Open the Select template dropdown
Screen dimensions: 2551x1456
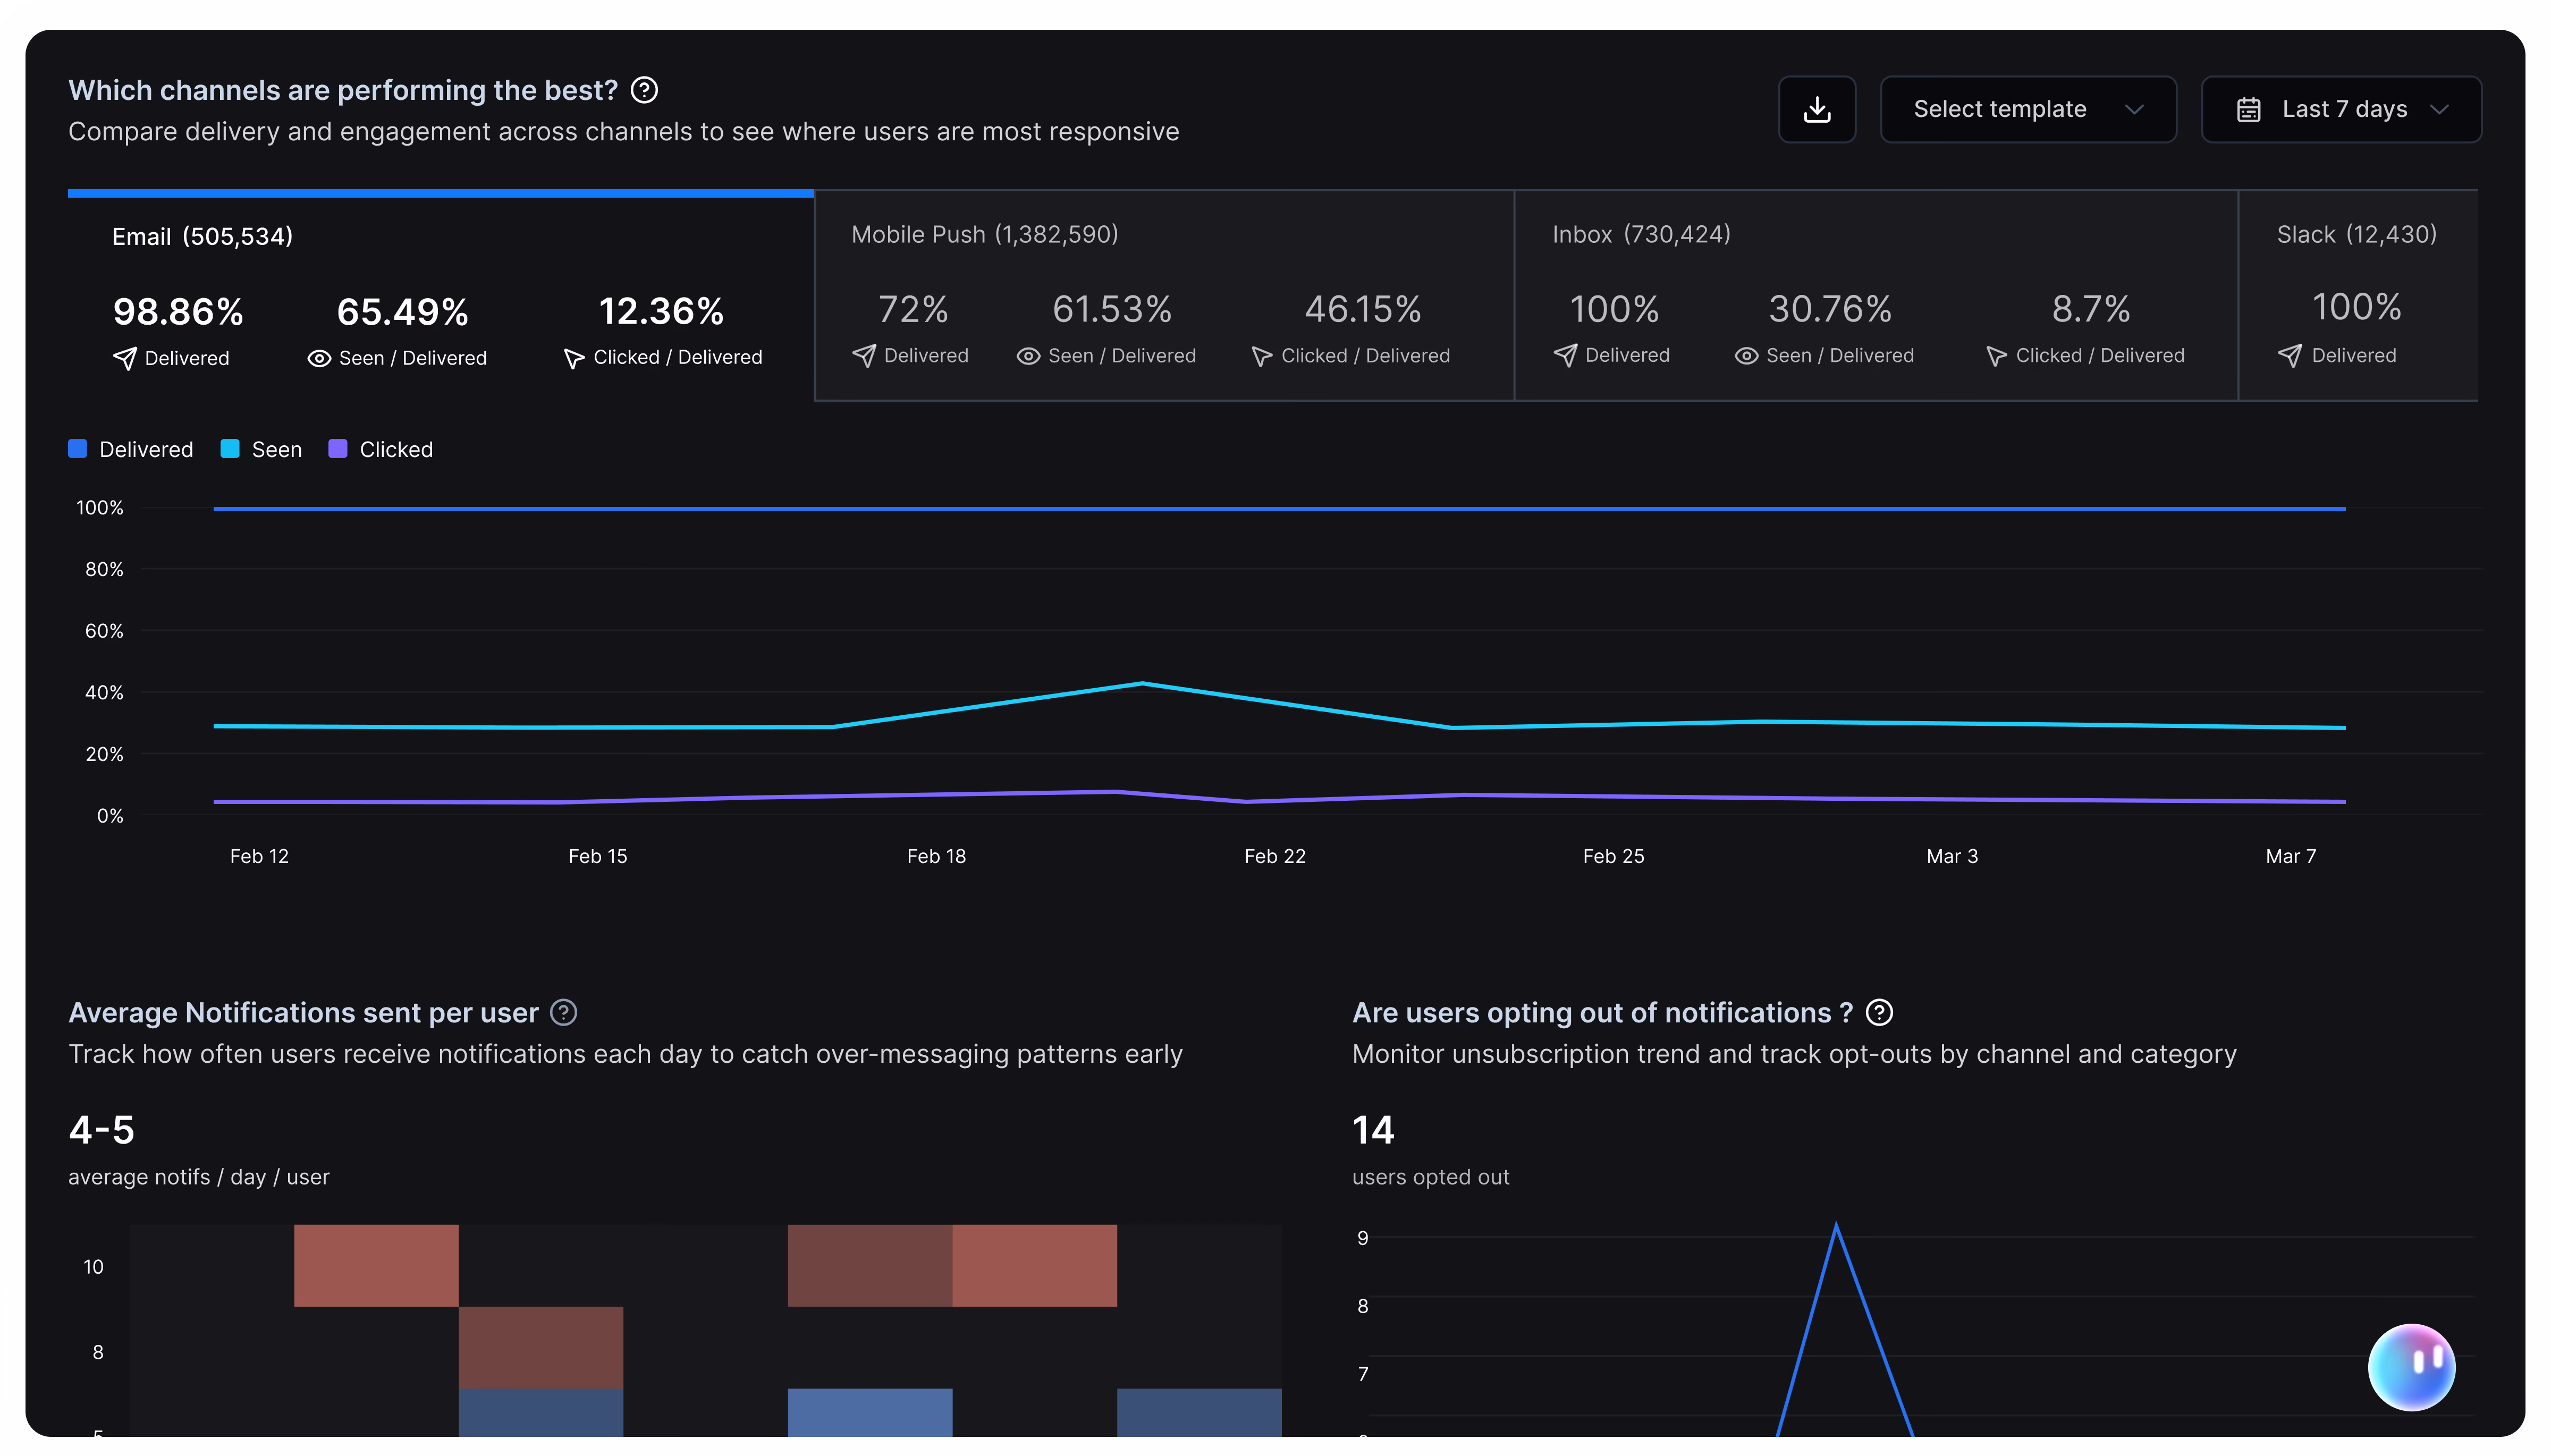tap(2027, 109)
